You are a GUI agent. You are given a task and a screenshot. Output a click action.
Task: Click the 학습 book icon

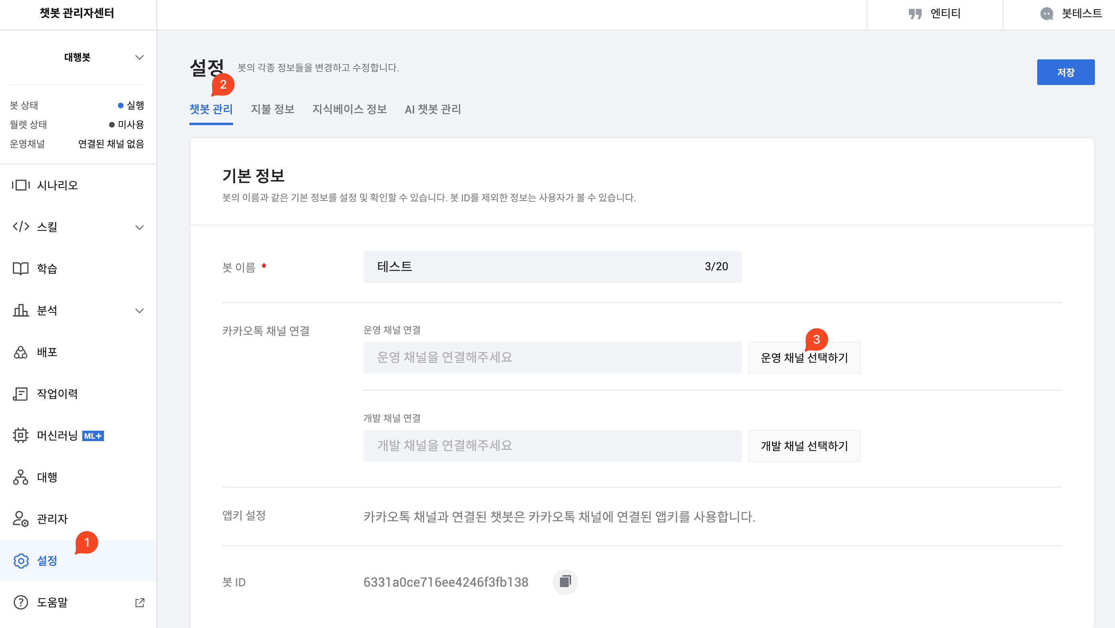[20, 269]
